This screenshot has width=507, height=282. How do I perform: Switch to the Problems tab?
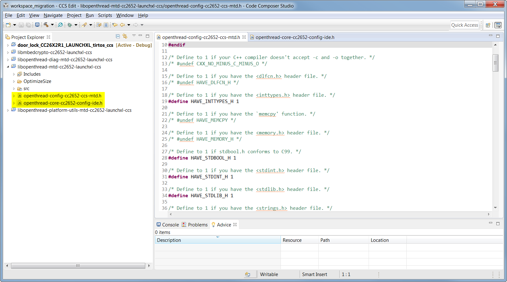pyautogui.click(x=195, y=225)
